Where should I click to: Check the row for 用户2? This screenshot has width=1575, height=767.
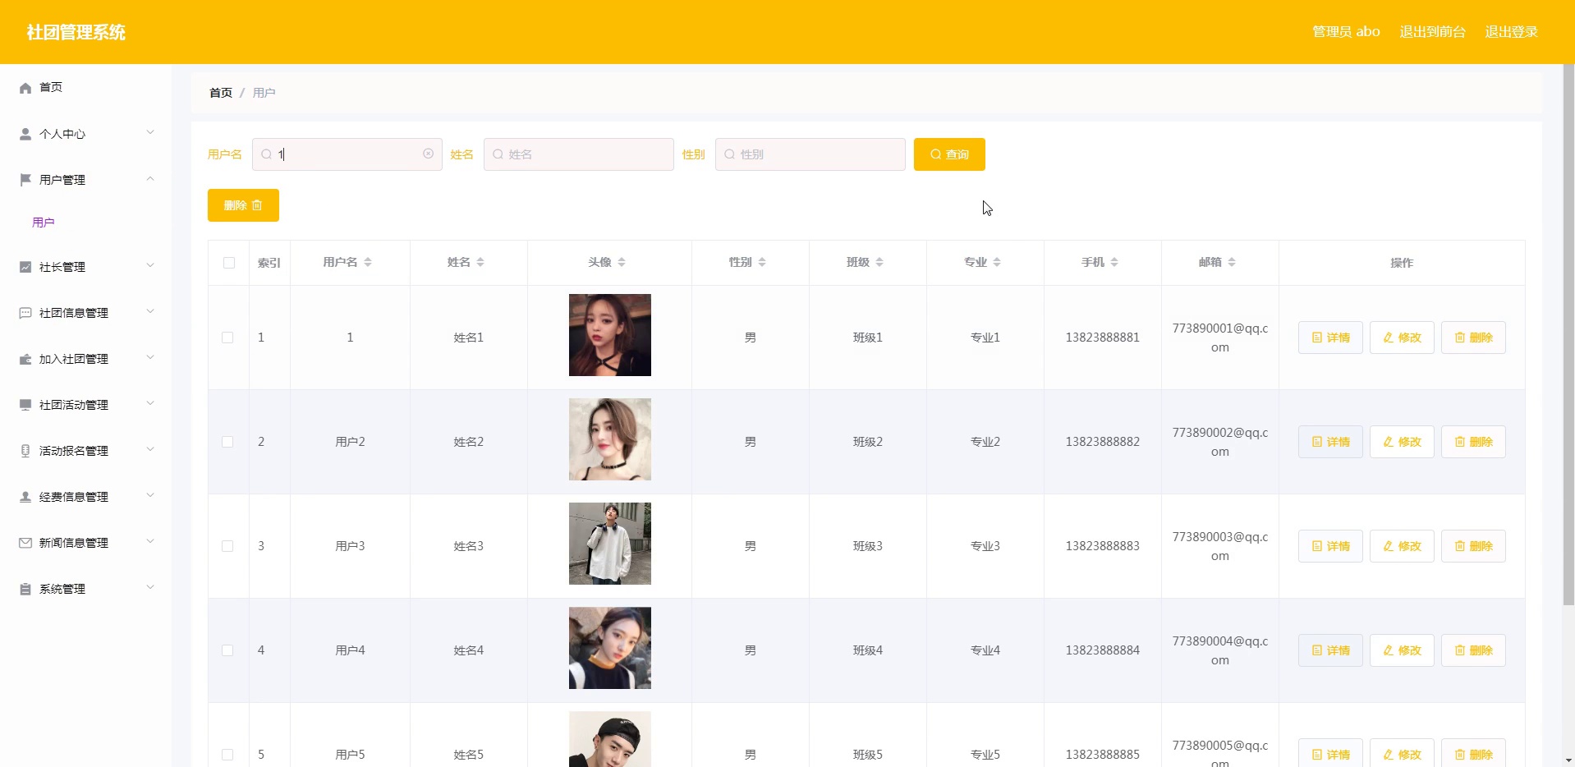click(x=227, y=442)
